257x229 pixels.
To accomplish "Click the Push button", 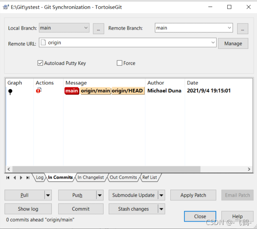I will [x=77, y=195].
